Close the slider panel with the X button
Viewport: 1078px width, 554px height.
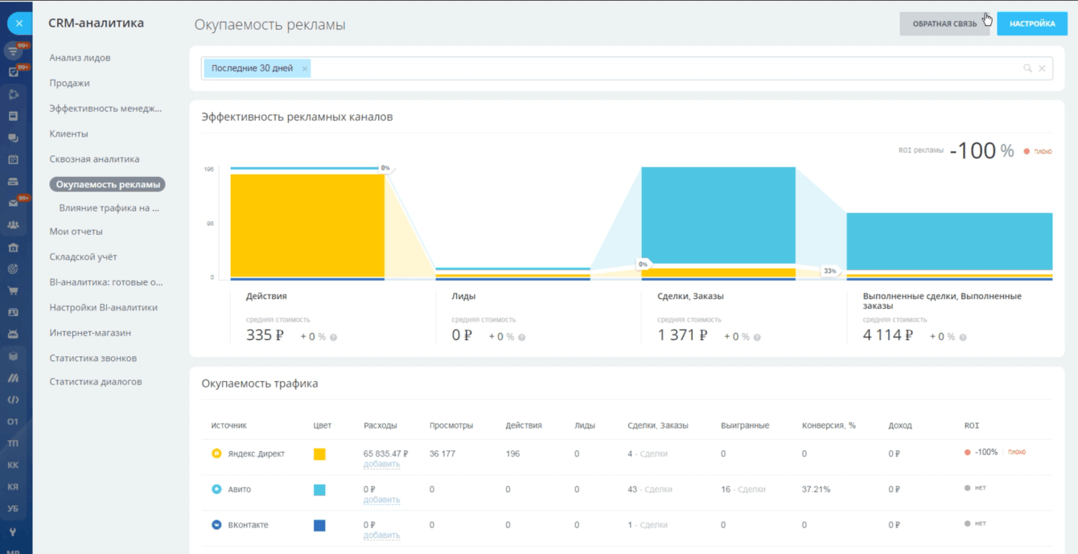point(19,23)
